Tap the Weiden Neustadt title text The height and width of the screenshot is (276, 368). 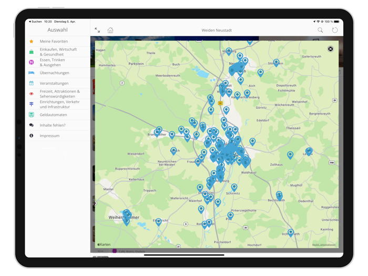pyautogui.click(x=217, y=30)
